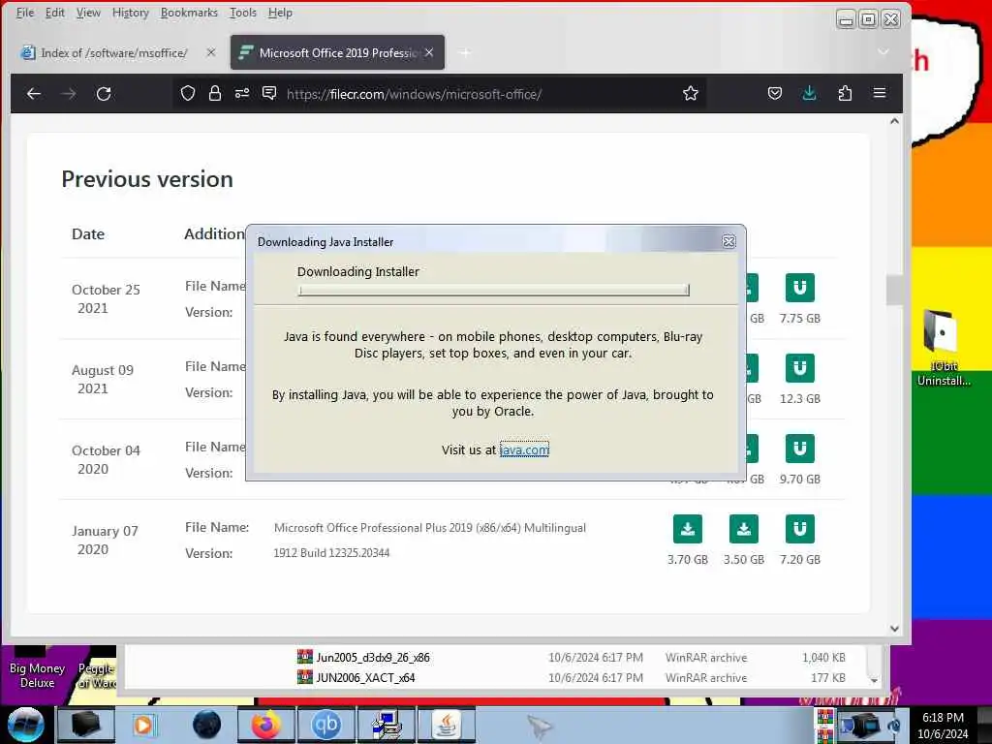Open the File menu
The height and width of the screenshot is (744, 992).
pyautogui.click(x=24, y=13)
